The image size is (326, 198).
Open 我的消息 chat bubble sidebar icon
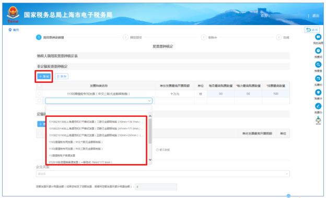pos(318,37)
